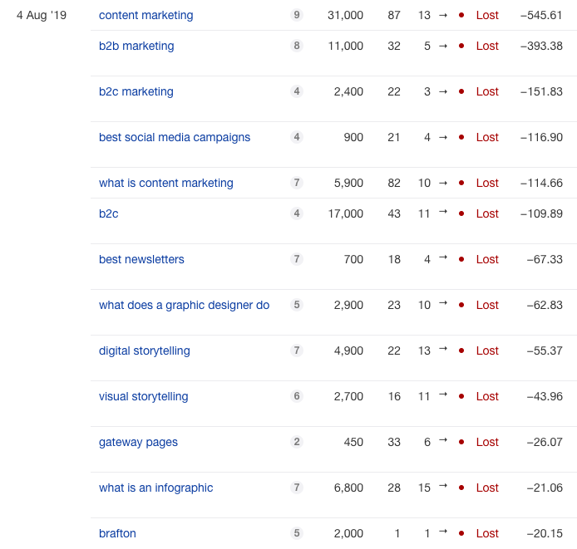Click the 'brafton' keyword link

click(x=117, y=533)
